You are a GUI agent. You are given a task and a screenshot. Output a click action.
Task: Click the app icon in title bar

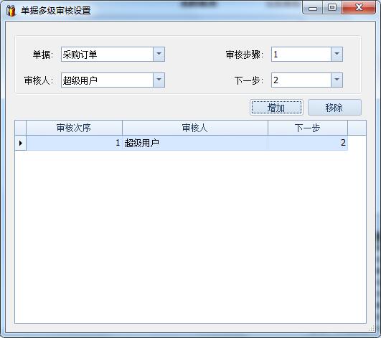point(11,11)
